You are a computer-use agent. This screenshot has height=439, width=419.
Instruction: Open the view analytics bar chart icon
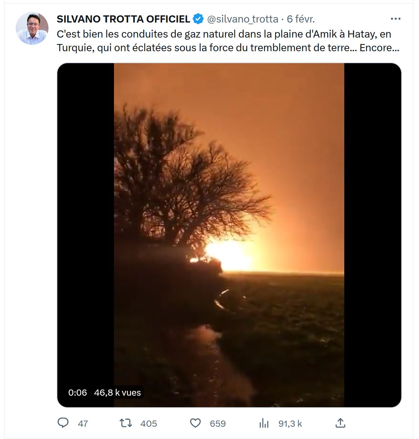point(264,423)
